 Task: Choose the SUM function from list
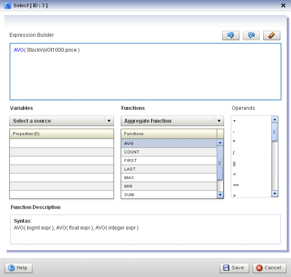(x=169, y=194)
